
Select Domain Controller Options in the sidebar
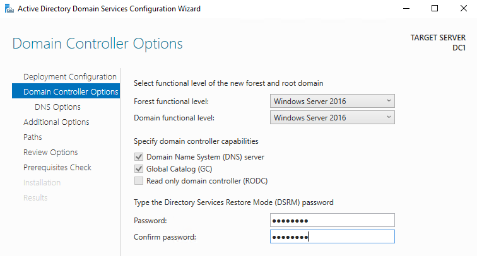click(70, 92)
